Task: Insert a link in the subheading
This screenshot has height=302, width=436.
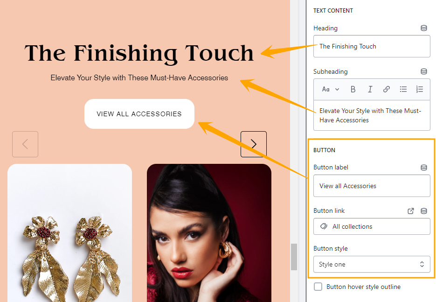Action: (x=386, y=89)
